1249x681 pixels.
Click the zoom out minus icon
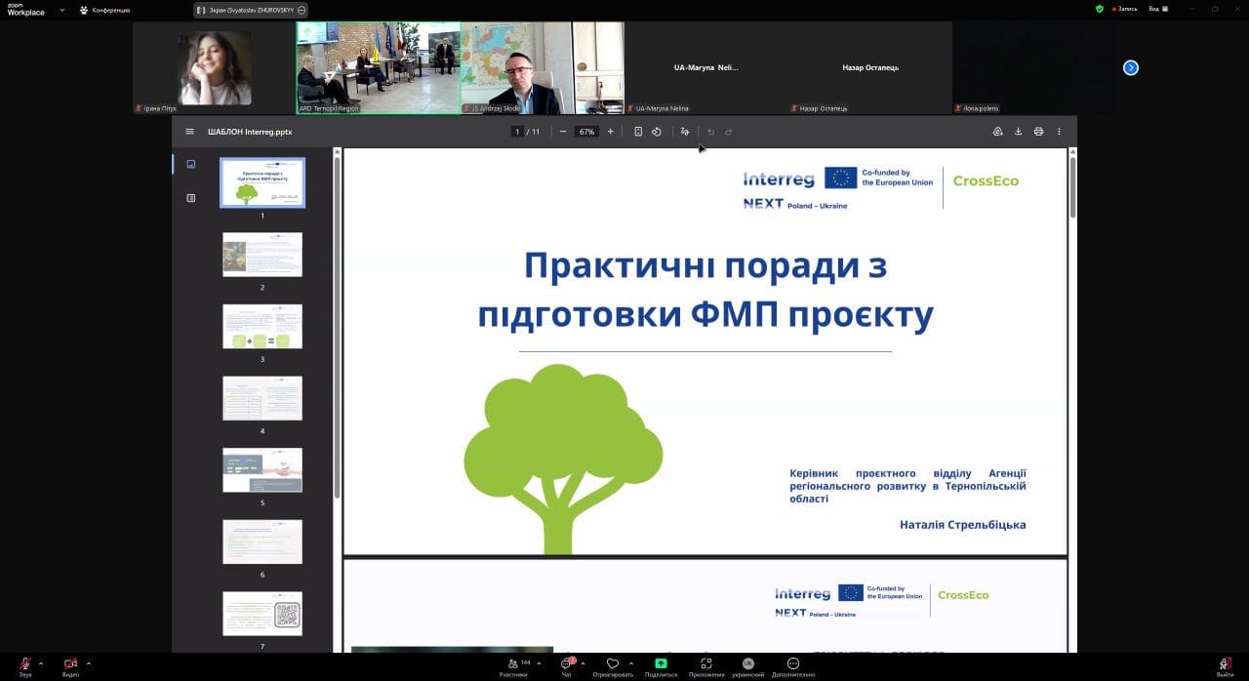tap(563, 132)
